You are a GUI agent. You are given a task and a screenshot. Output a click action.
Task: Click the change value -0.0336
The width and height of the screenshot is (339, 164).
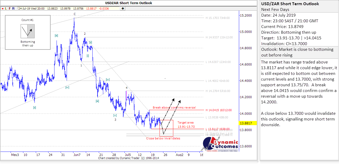coord(104,9)
